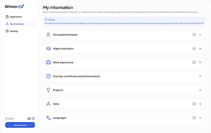Select My information in sidebar
The height and width of the screenshot is (133, 211).
point(20,24)
